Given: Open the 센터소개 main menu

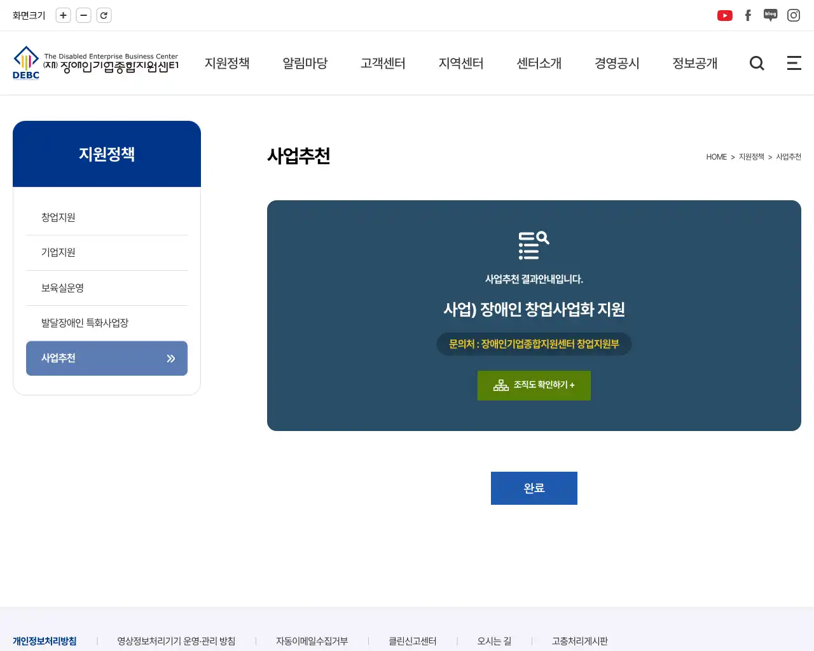Looking at the screenshot, I should click(x=539, y=63).
